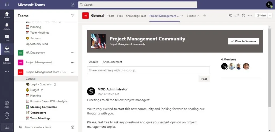This screenshot has width=275, height=132.
Task: Open the Partners channel
Action: pos(33,38)
